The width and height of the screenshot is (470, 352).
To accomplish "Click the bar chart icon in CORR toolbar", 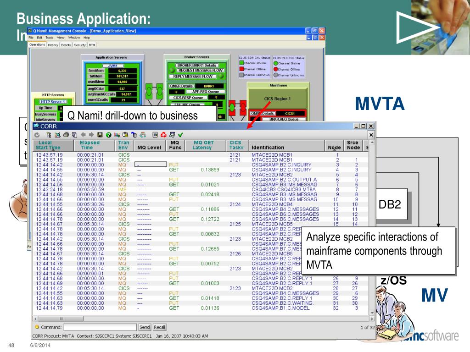I will tap(117, 135).
